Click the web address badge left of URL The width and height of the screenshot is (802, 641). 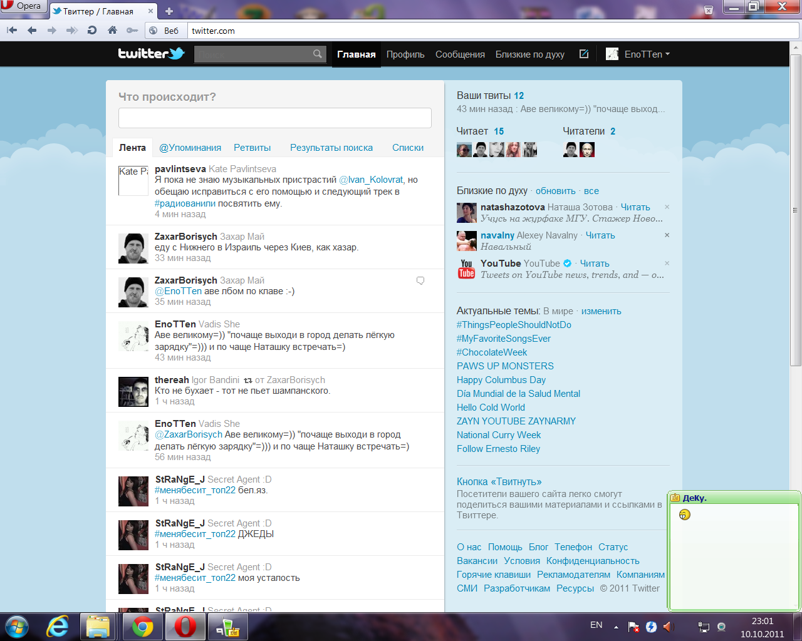tap(165, 30)
